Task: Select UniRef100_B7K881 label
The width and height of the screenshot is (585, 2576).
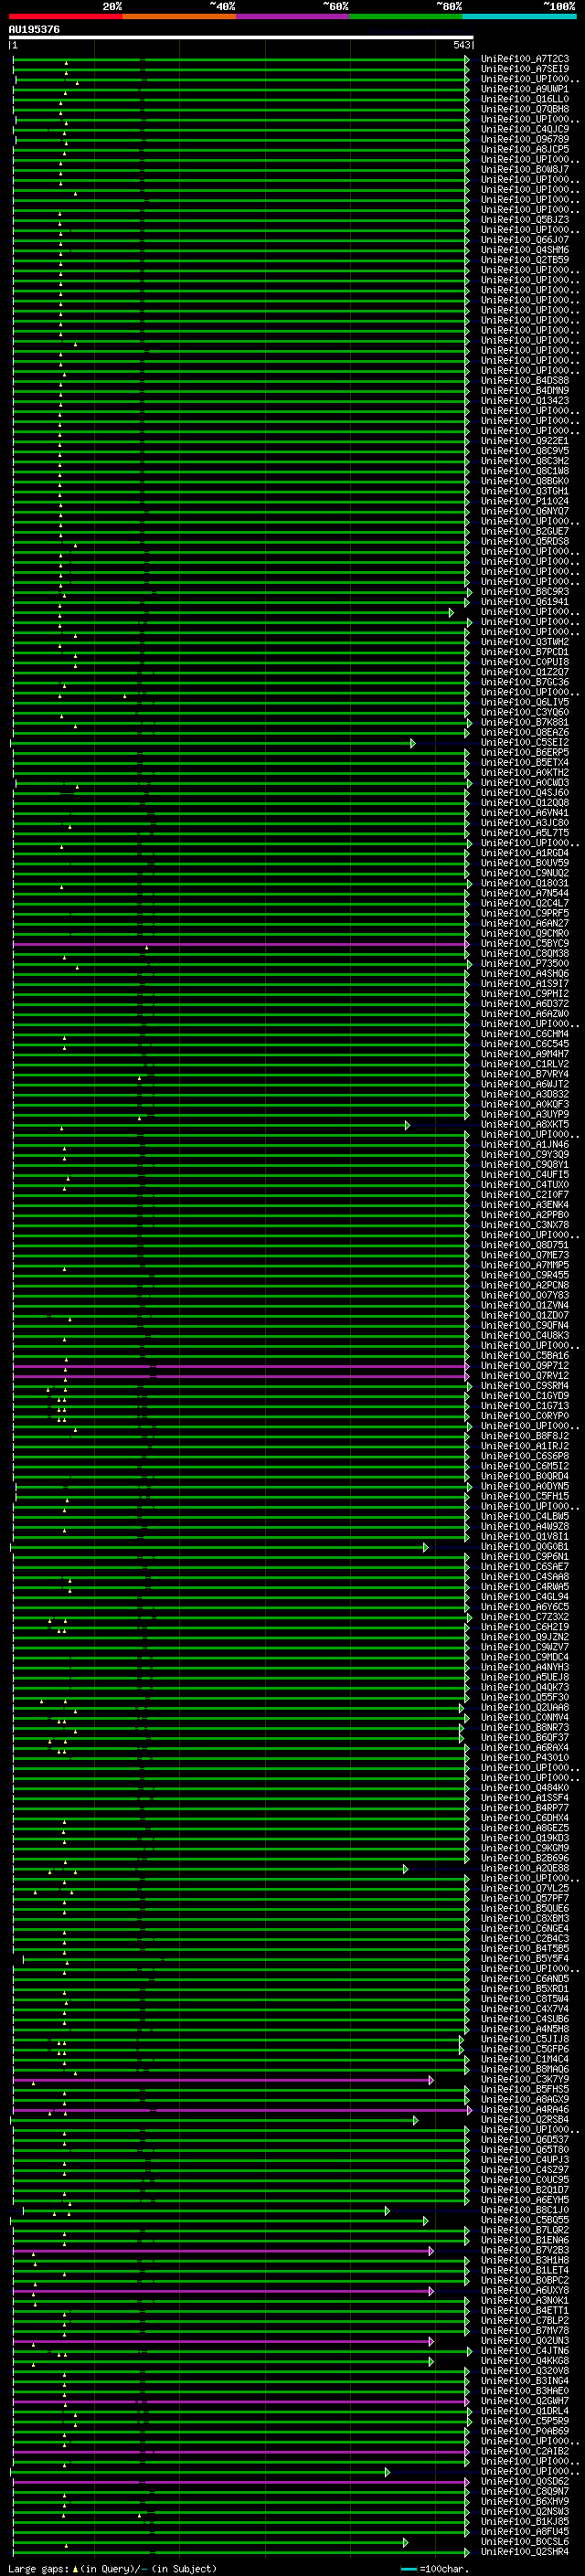Action: point(525,722)
